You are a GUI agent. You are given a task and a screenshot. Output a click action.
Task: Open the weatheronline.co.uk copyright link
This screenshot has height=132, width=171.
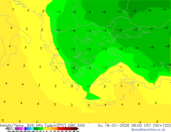(x=148, y=130)
